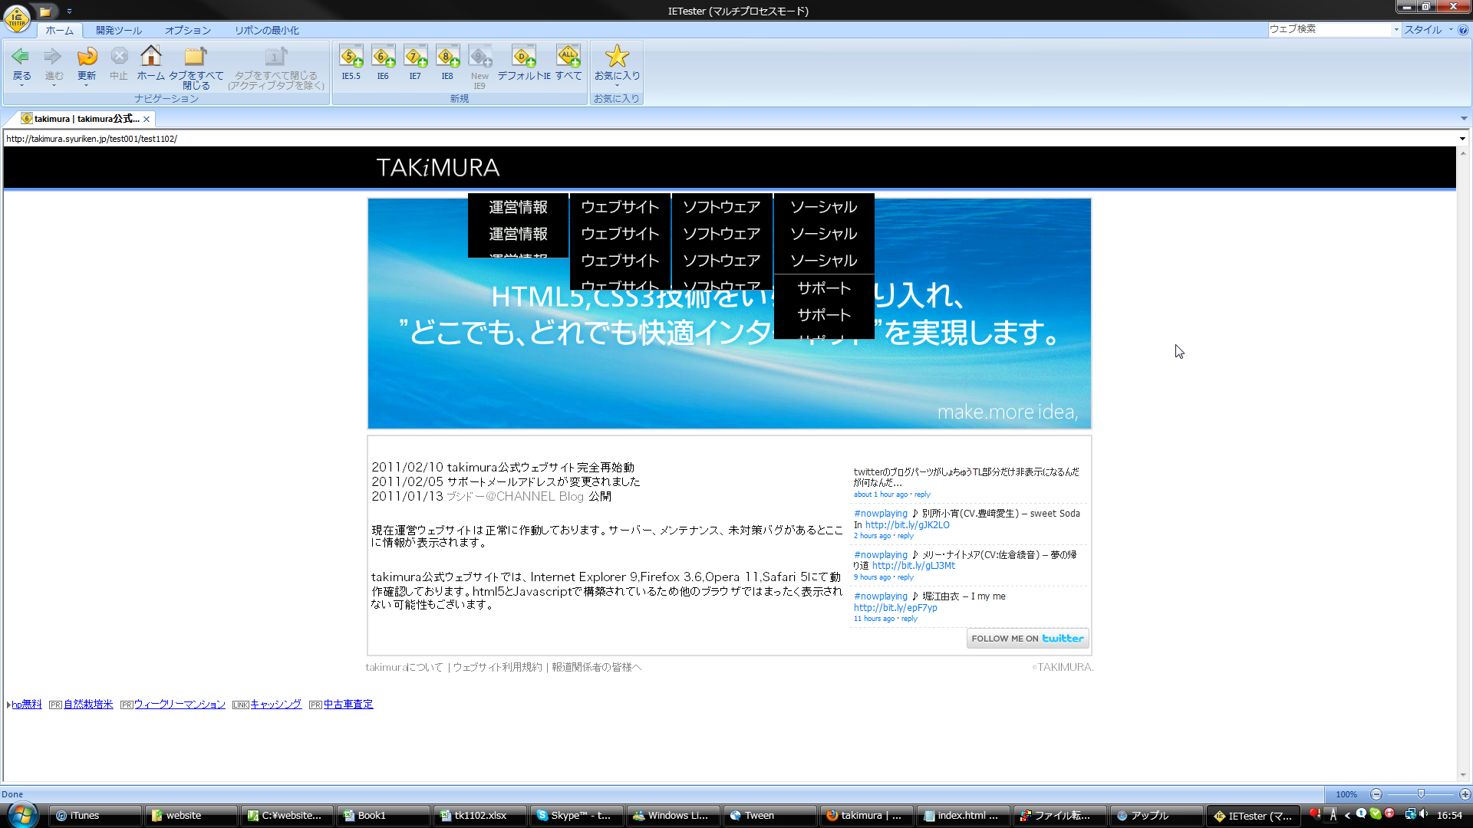This screenshot has height=828, width=1473.
Task: Click ウェブサイト利用規約 footer link
Action: [497, 668]
